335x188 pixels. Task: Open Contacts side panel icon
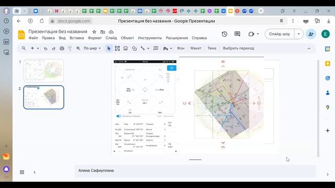[x=328, y=93]
